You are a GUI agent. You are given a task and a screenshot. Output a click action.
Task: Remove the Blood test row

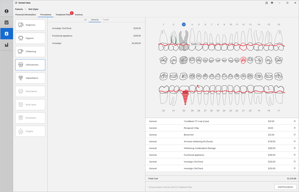tap(294, 135)
